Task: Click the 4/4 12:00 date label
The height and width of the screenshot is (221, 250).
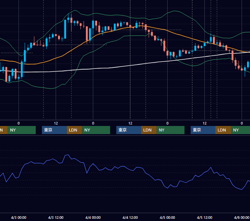Action: (130, 217)
